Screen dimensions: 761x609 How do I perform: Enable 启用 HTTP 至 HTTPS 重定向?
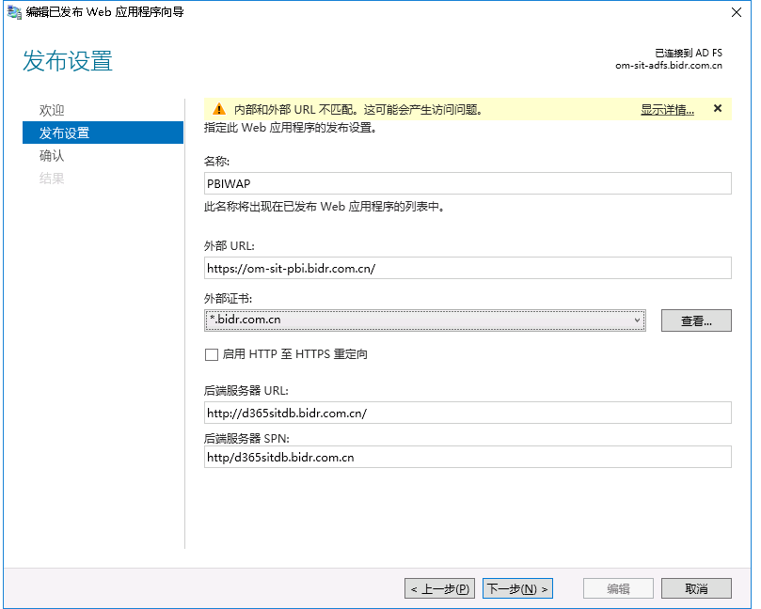point(211,353)
